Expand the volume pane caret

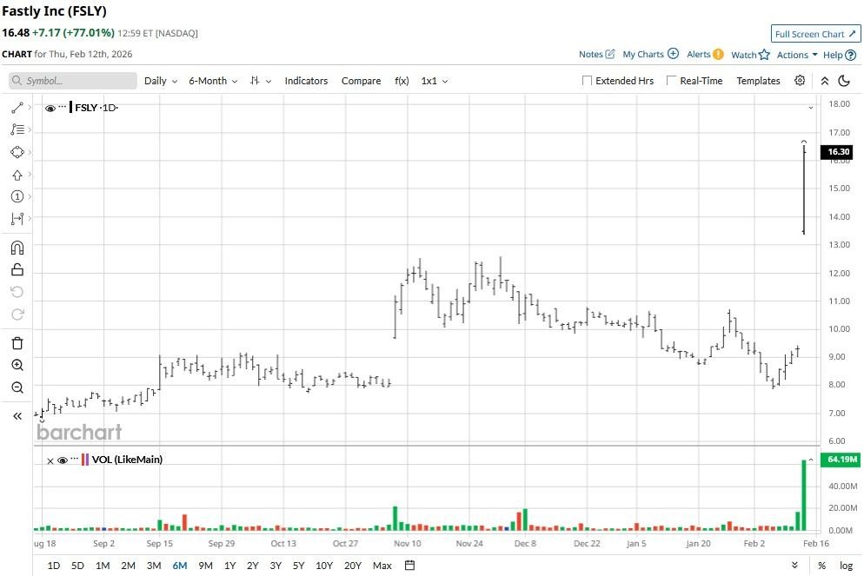tap(811, 460)
